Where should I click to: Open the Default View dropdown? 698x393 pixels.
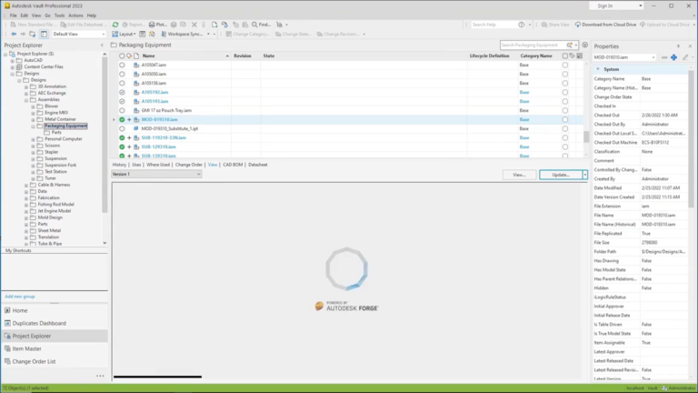(x=104, y=34)
